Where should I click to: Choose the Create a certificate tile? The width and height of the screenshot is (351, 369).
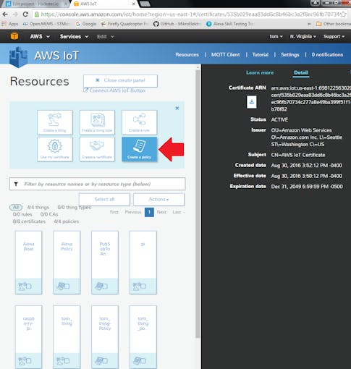tap(97, 149)
